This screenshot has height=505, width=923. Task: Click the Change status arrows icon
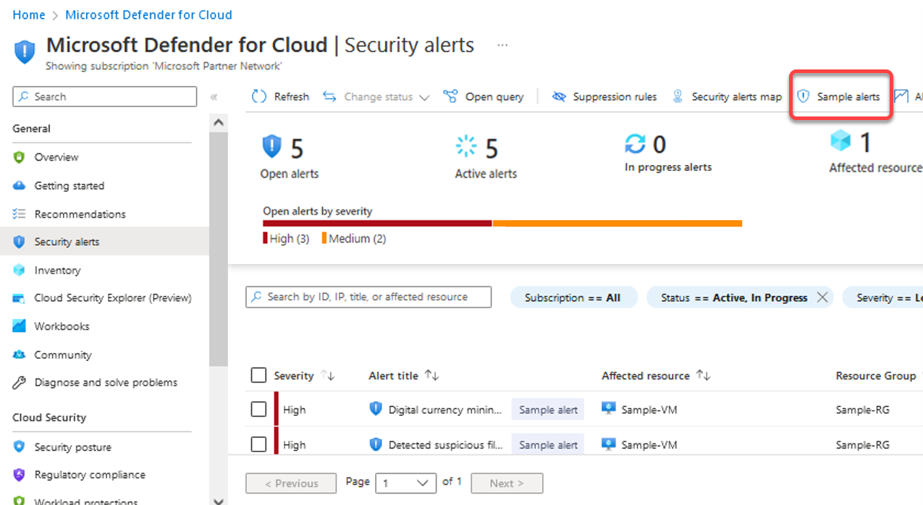coord(329,96)
